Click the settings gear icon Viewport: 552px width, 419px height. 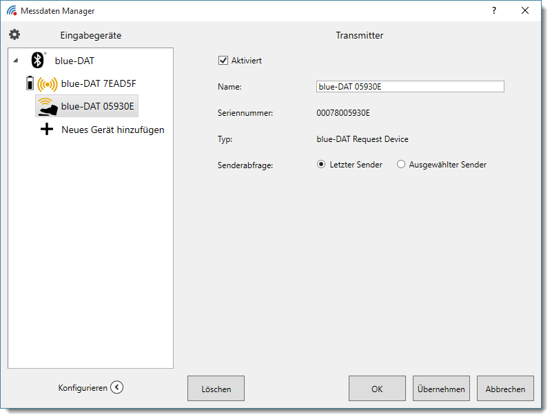(x=14, y=35)
